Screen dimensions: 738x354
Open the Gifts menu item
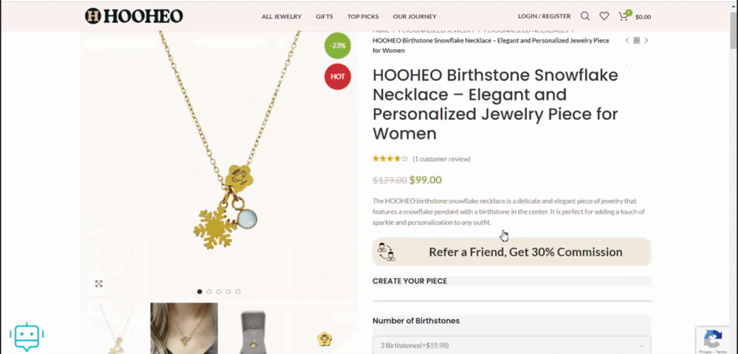pyautogui.click(x=324, y=16)
